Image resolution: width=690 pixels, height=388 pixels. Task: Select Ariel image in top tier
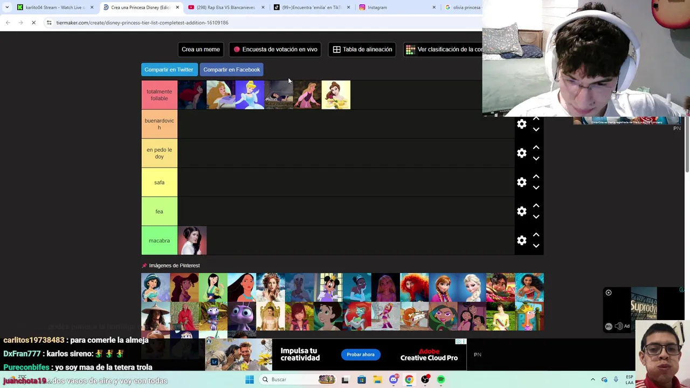pos(192,95)
